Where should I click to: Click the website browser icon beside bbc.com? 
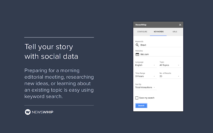coord(137,54)
